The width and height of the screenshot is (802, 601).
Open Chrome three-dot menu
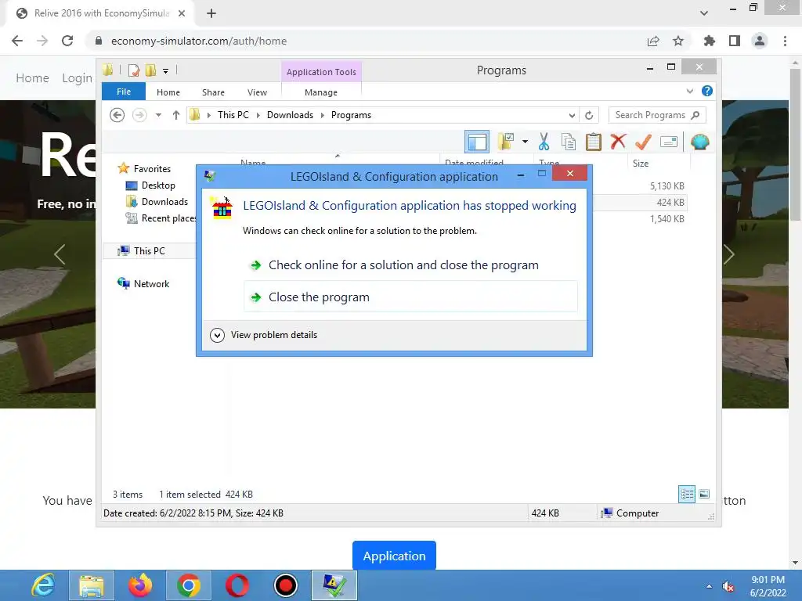pos(785,41)
